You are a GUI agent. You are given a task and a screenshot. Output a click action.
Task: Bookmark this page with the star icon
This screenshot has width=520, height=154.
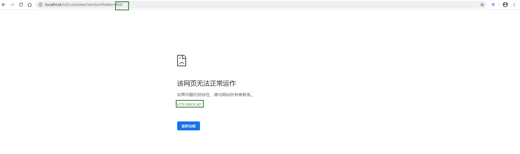tap(482, 5)
